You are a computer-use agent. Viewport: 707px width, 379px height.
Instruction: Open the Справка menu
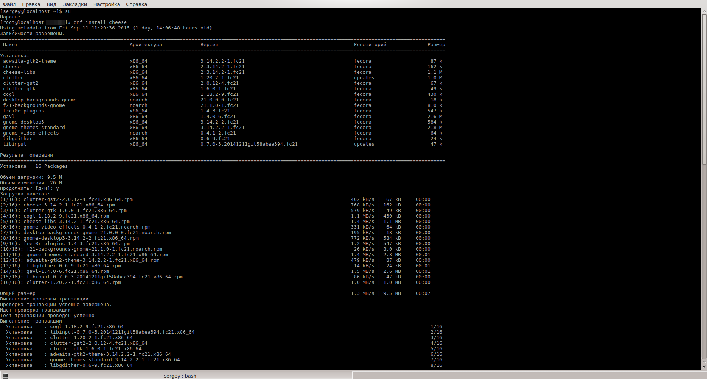pyautogui.click(x=136, y=4)
